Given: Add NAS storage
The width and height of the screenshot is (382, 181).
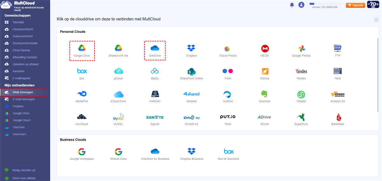Looking at the screenshot, I should coord(338,71).
